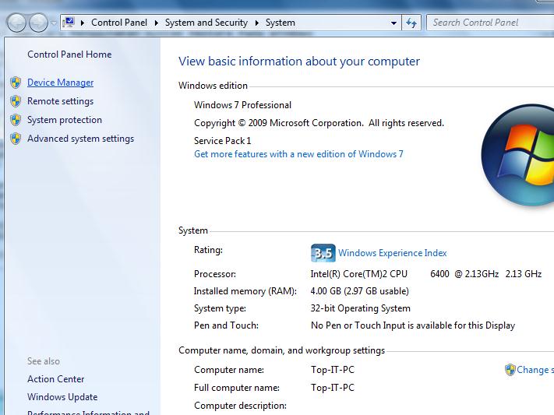554x415 pixels.
Task: Click the Windows logo orb
Action: 518,155
